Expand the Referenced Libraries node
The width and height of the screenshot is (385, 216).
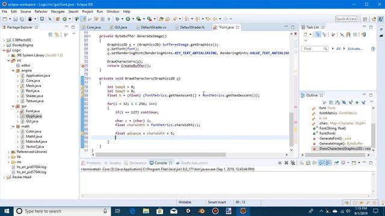[x=9, y=152]
